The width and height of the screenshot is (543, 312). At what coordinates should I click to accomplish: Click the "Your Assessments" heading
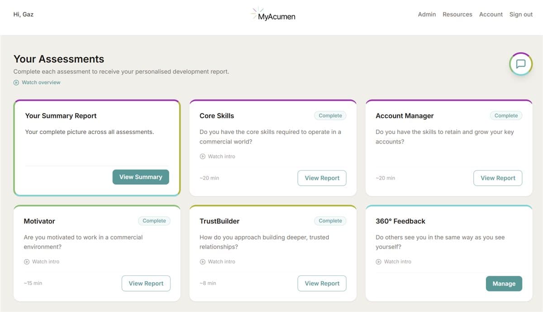coord(59,59)
